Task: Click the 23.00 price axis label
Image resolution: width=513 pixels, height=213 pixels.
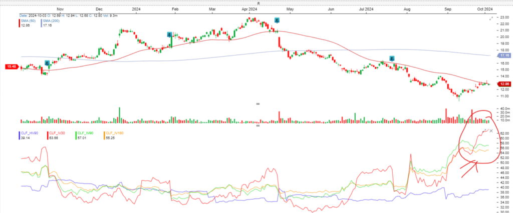Action: click(x=504, y=17)
